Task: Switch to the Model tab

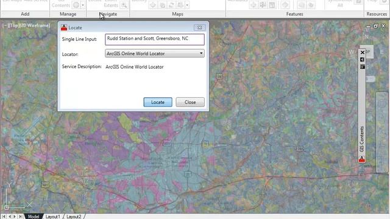Action: coord(34,217)
